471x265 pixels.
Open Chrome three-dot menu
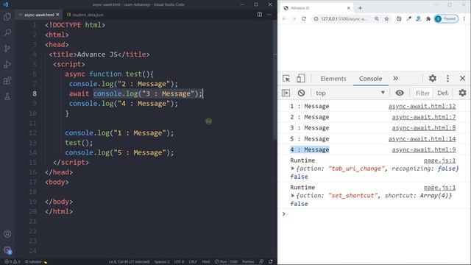point(464,18)
